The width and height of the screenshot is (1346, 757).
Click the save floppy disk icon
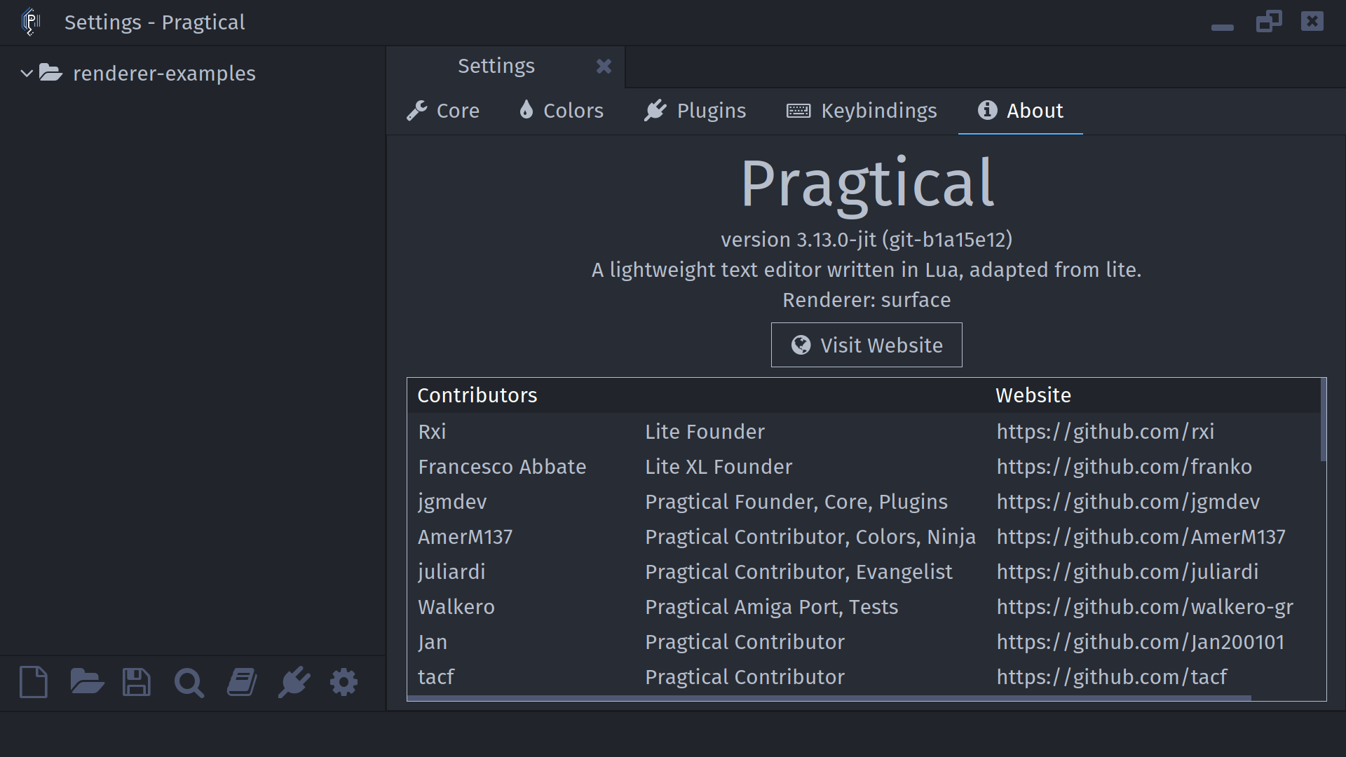click(x=137, y=682)
